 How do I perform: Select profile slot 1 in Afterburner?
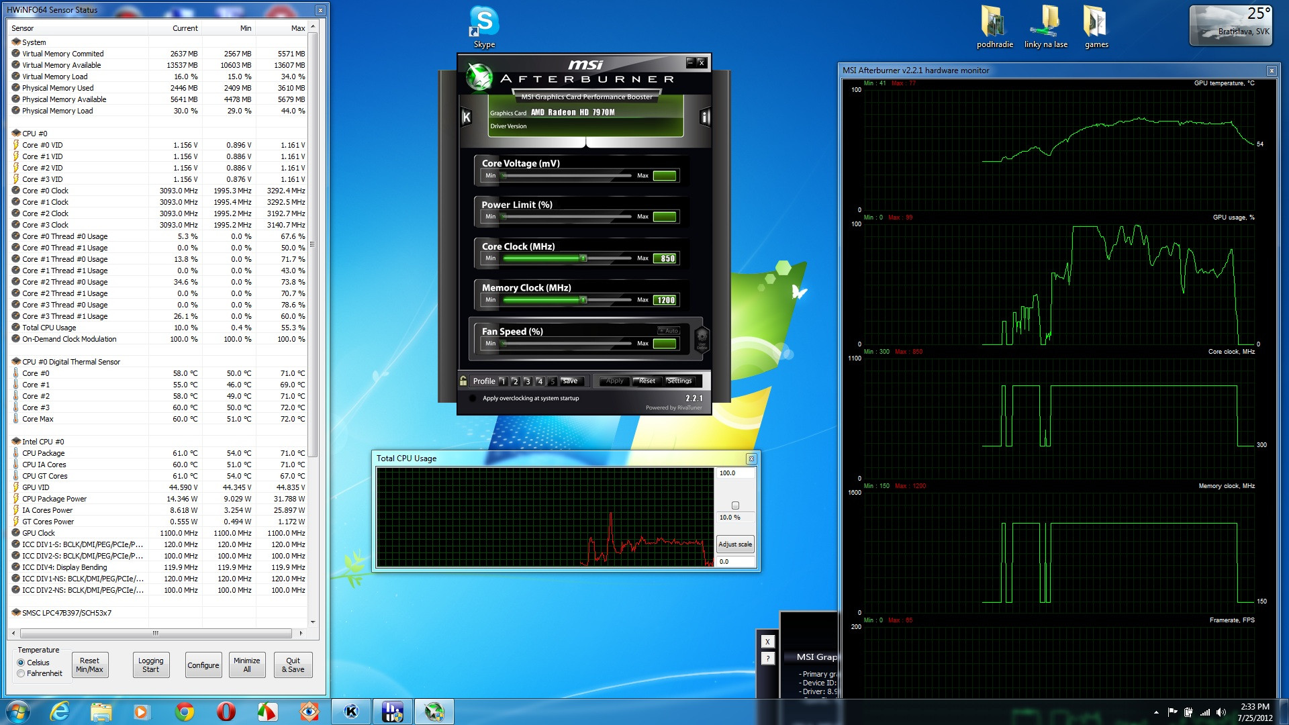503,381
